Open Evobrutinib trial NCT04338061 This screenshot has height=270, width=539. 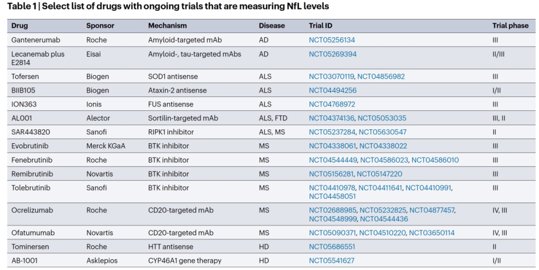coord(332,146)
